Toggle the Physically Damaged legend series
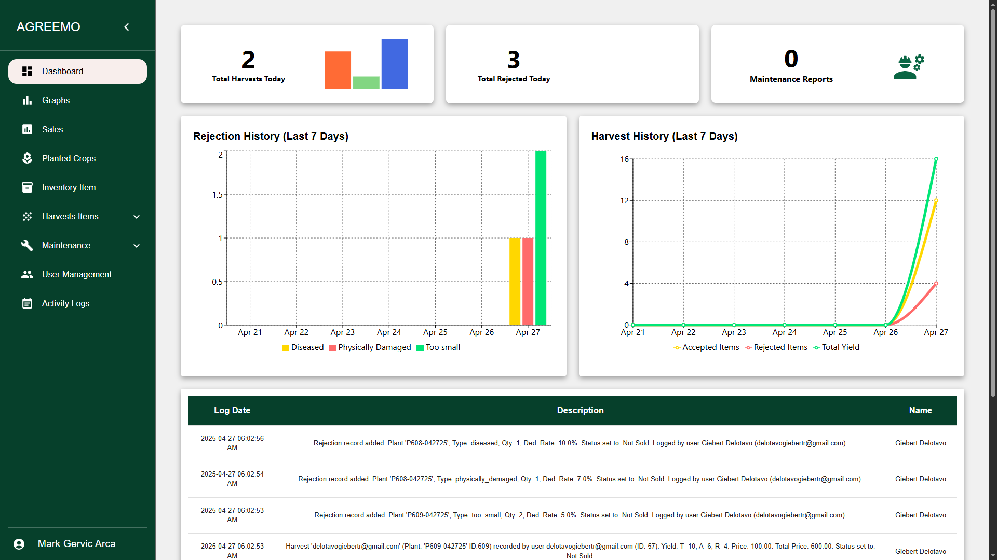The width and height of the screenshot is (997, 560). pos(370,347)
